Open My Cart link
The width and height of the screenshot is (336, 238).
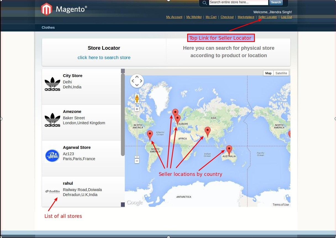211,17
